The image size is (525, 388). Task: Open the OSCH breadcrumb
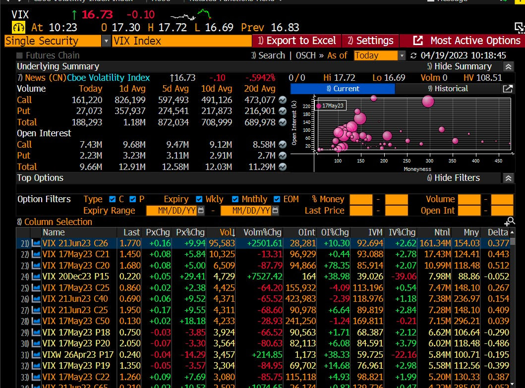coord(305,55)
